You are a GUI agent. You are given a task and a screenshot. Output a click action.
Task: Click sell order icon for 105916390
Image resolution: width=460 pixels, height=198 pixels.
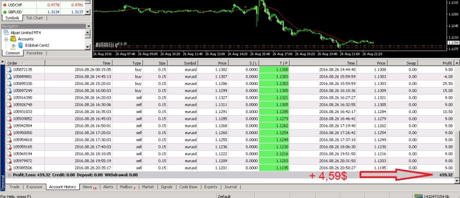pos(9,98)
